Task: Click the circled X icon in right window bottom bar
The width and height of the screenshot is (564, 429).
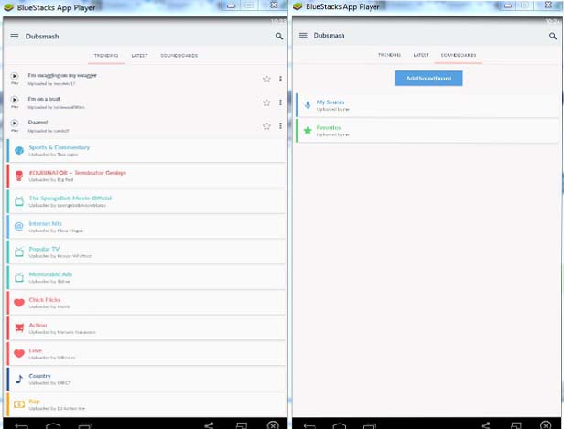Action: tap(546, 425)
